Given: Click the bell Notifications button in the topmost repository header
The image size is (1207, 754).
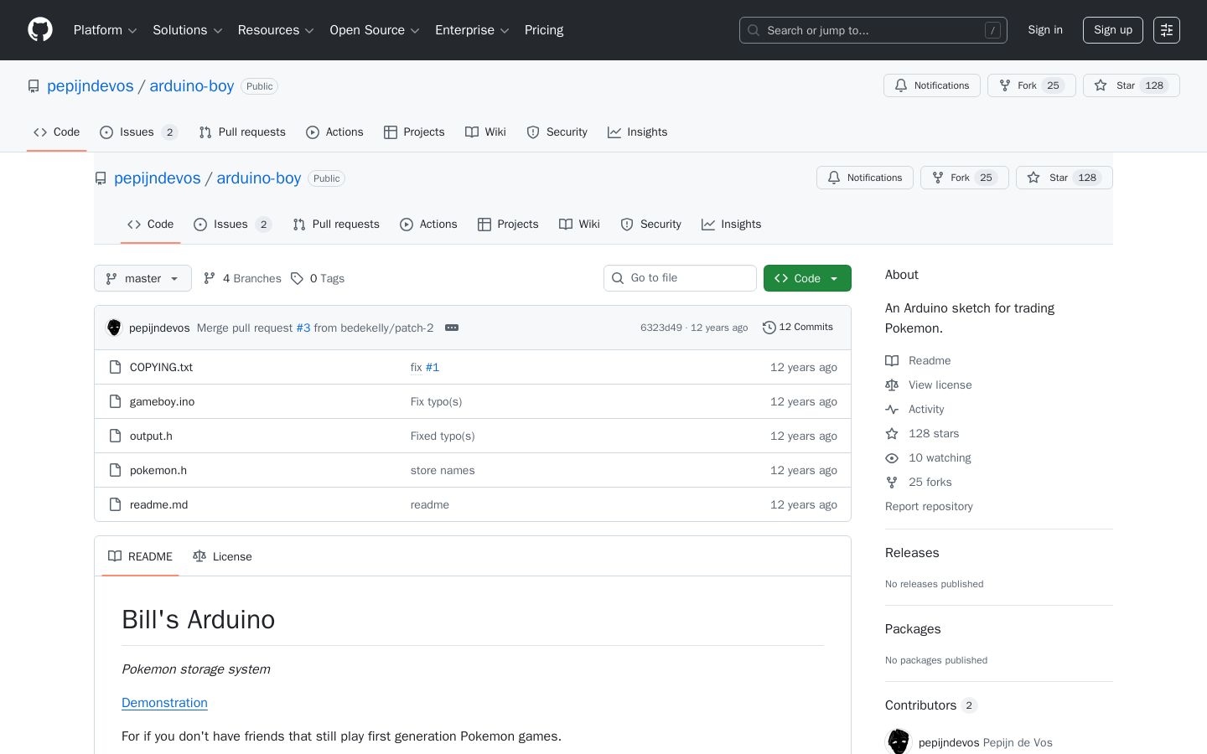Looking at the screenshot, I should [932, 85].
